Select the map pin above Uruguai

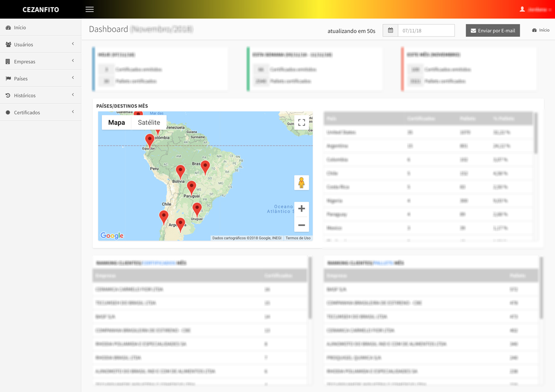click(x=197, y=209)
